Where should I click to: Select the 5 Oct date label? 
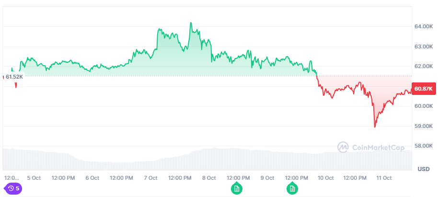[x=34, y=178]
